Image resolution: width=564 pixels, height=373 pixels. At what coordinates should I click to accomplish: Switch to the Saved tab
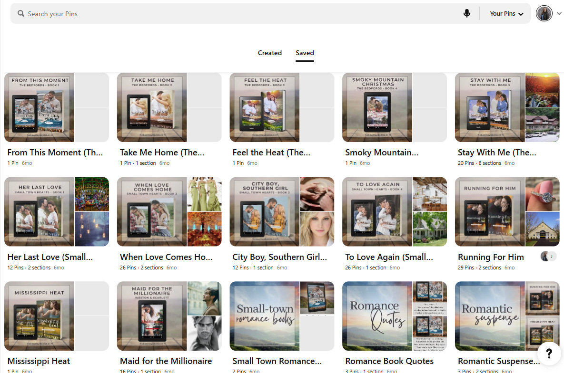(305, 53)
